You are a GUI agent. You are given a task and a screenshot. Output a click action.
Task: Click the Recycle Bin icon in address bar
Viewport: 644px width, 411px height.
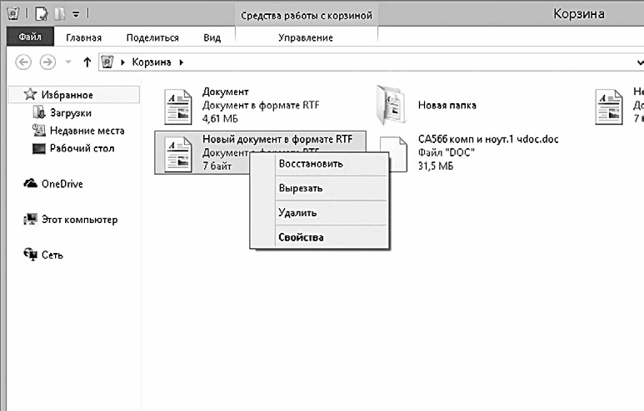(x=107, y=62)
